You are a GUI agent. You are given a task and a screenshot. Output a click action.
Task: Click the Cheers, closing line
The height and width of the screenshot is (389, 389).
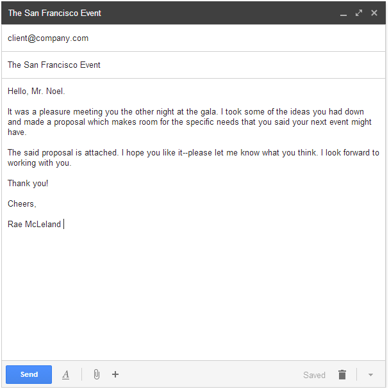[x=22, y=203]
